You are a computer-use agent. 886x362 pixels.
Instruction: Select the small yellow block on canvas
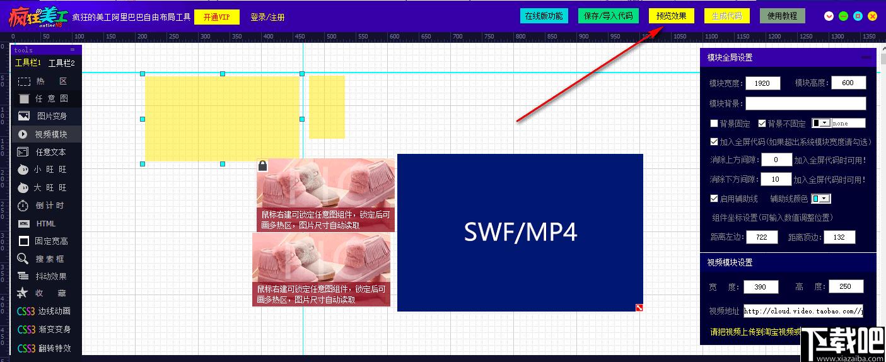[x=327, y=107]
